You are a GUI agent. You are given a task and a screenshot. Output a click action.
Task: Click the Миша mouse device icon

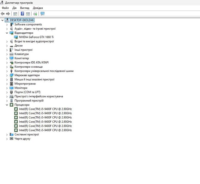(x=12, y=79)
